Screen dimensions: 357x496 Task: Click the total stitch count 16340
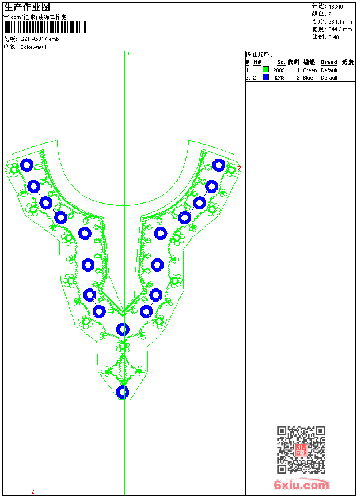[336, 7]
